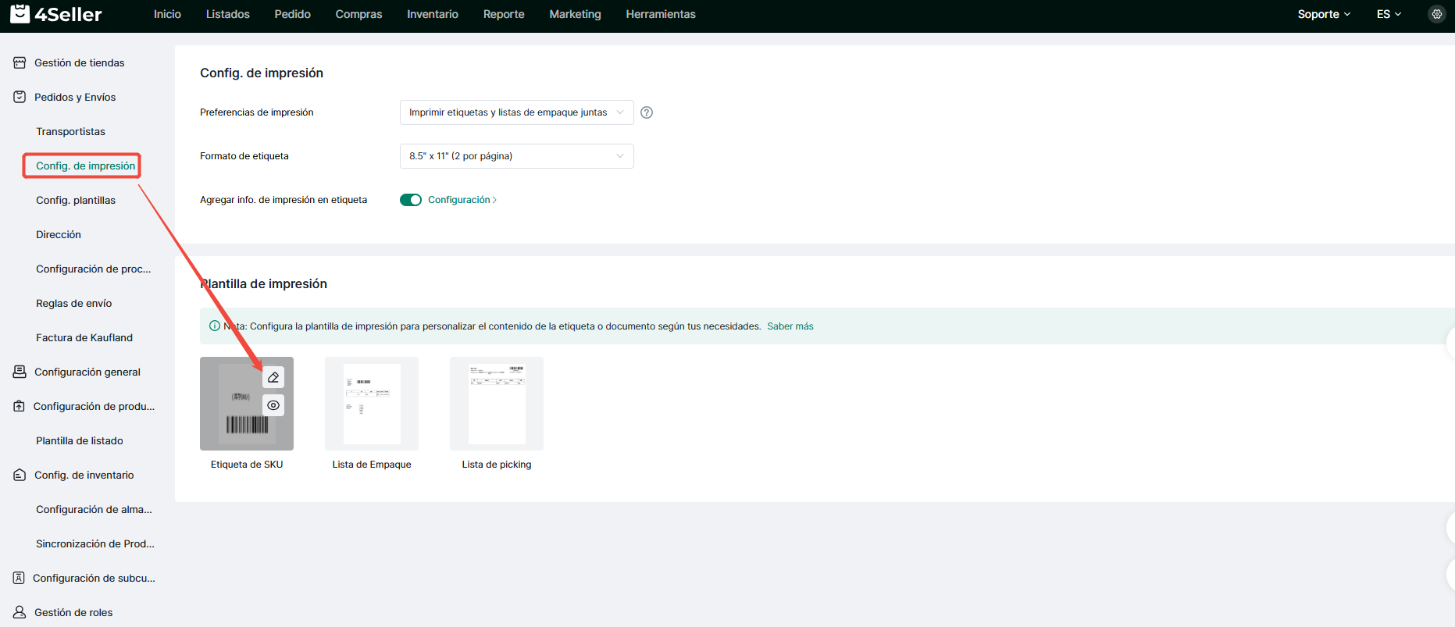Image resolution: width=1455 pixels, height=627 pixels.
Task: Click the 4Seller logo
Action: (56, 14)
